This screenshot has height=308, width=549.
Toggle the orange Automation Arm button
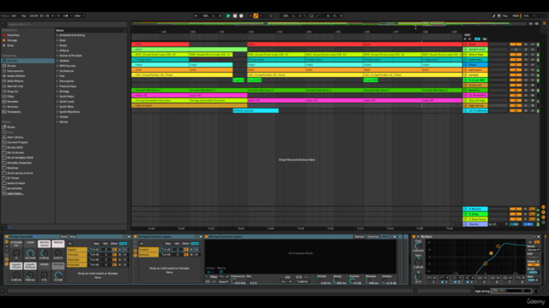[x=256, y=15]
